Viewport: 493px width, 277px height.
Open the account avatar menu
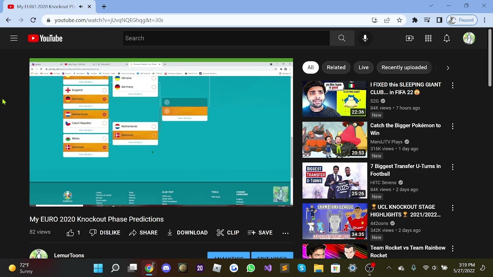[469, 38]
